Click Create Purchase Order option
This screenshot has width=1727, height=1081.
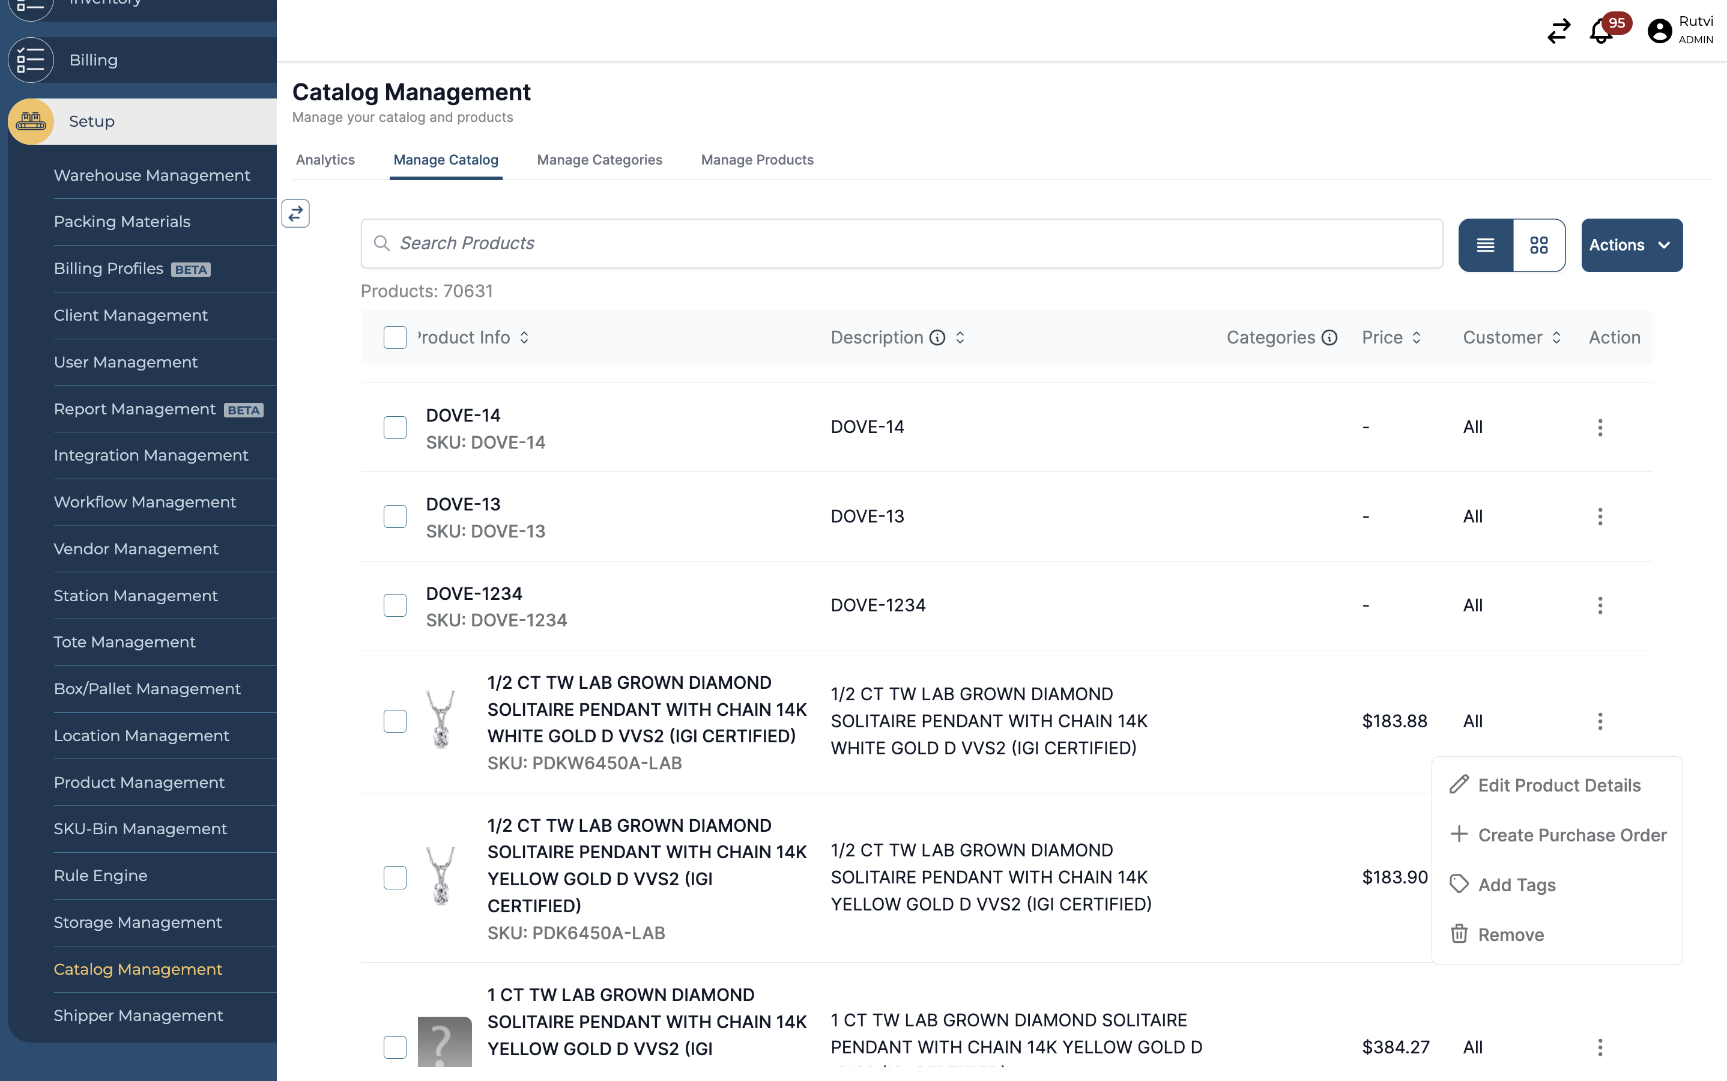[1573, 834]
